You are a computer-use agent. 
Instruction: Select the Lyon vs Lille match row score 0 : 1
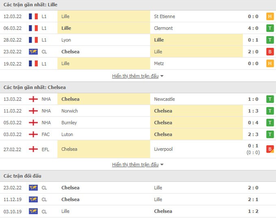(253, 40)
